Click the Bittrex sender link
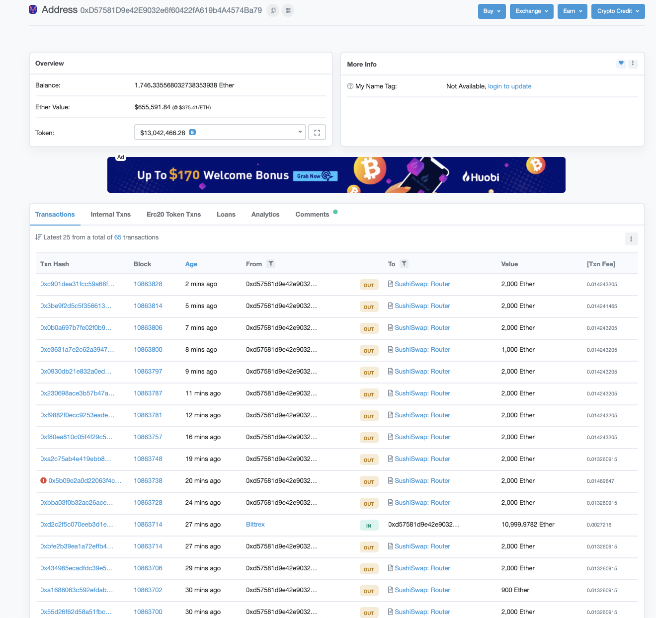Screen dimensions: 656x618 coord(255,525)
